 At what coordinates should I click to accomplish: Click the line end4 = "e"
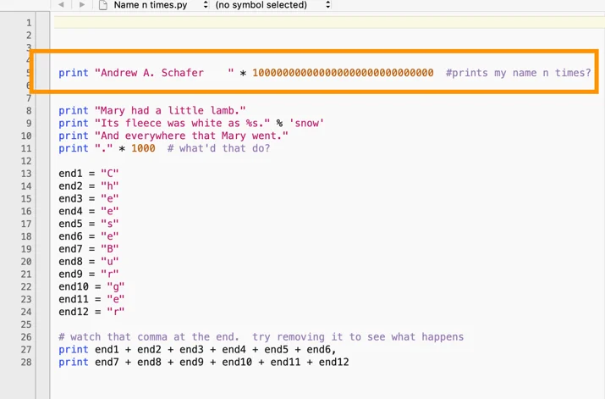(x=88, y=211)
